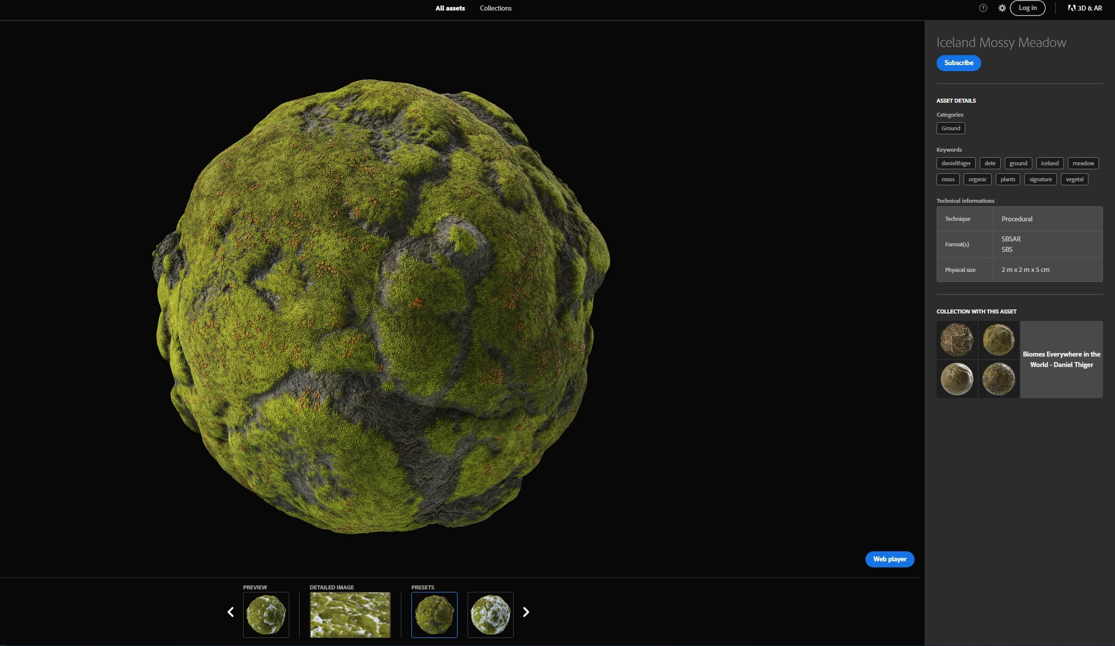Filter by the iceland keyword tag
This screenshot has height=646, width=1115.
(1049, 163)
